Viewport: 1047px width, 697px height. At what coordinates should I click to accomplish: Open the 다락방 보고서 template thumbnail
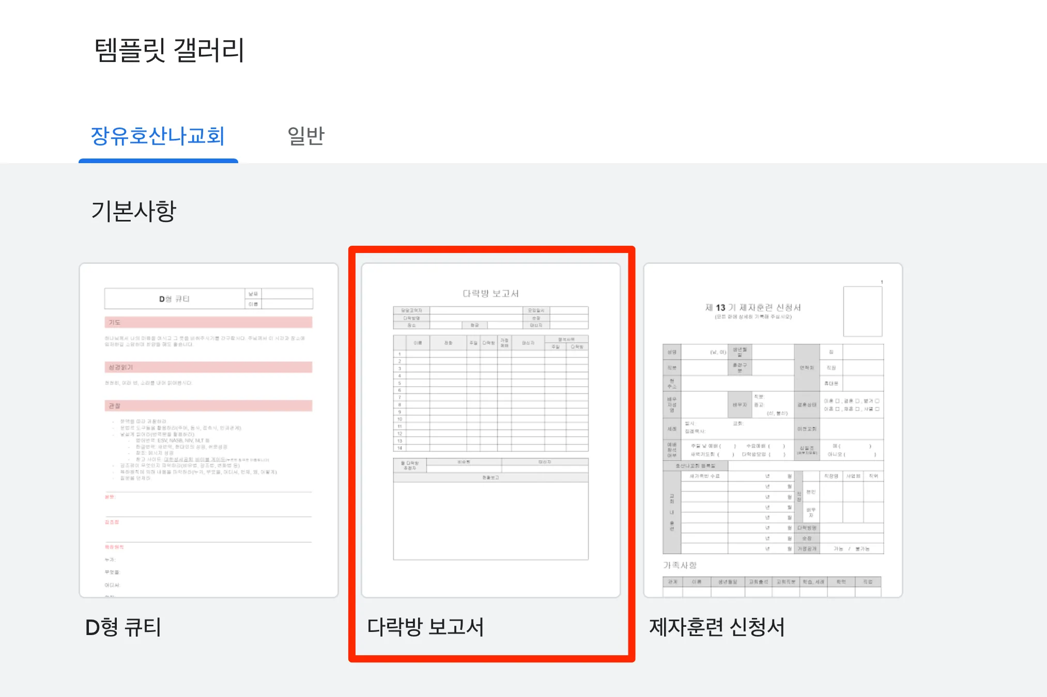[x=490, y=430]
